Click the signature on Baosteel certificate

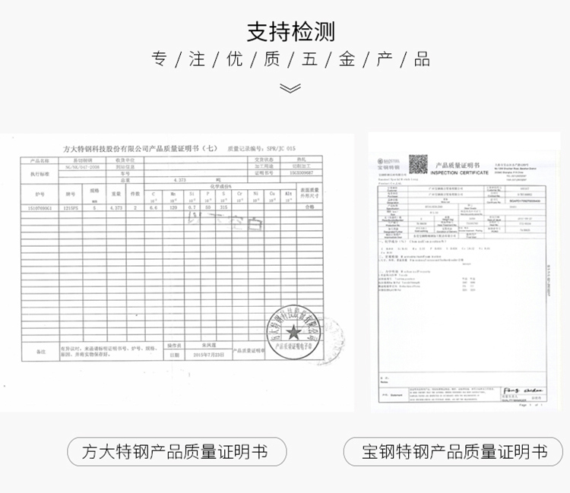[523, 390]
